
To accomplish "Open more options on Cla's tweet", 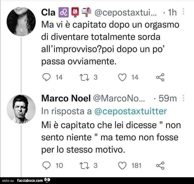I will pos(183,12).
